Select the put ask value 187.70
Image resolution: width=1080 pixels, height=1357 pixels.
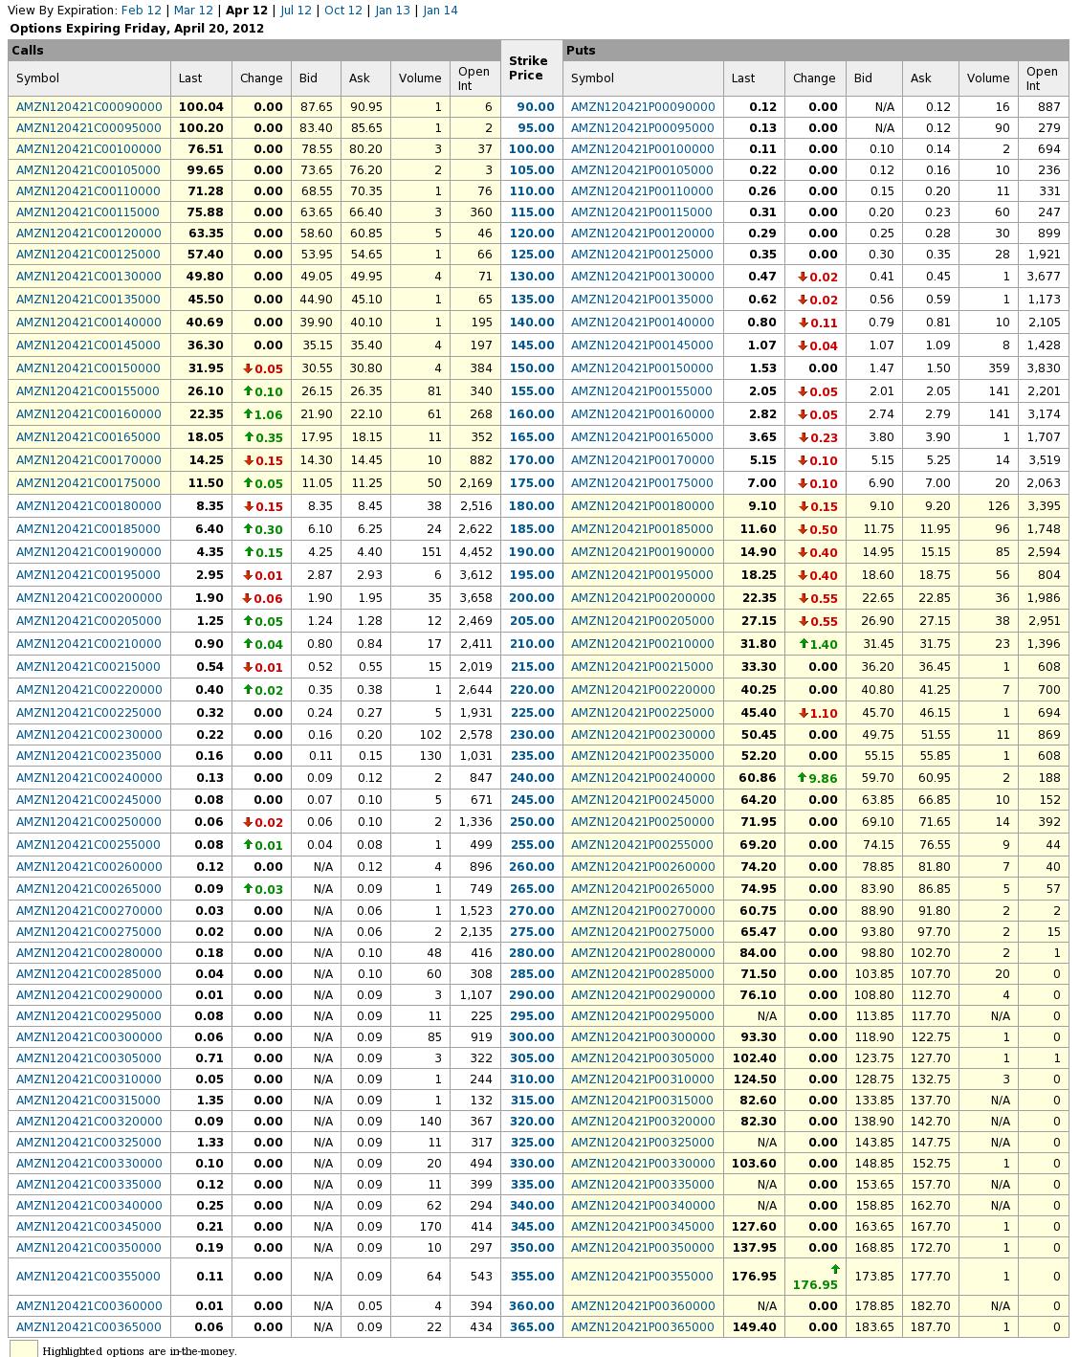(x=931, y=1327)
